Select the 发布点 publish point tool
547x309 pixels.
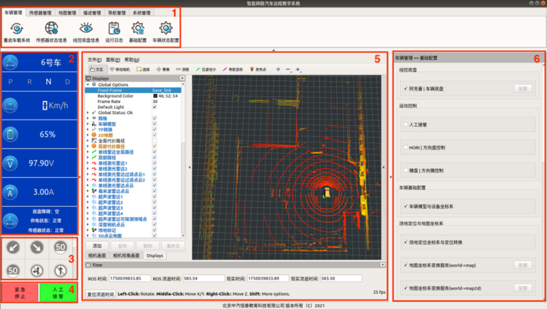coord(257,69)
